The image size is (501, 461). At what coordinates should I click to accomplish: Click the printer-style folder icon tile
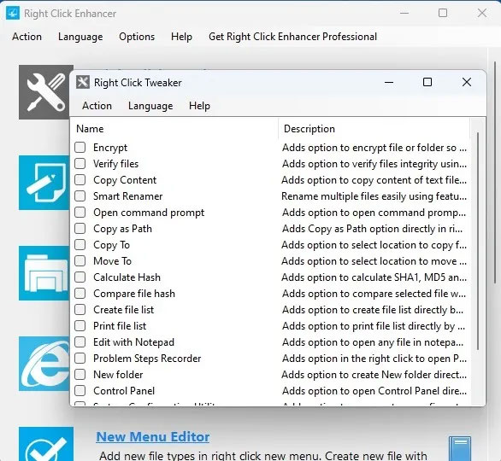point(44,273)
